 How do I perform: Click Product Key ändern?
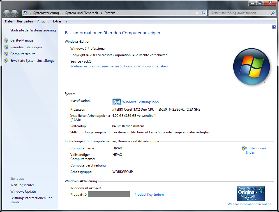pos(149,195)
